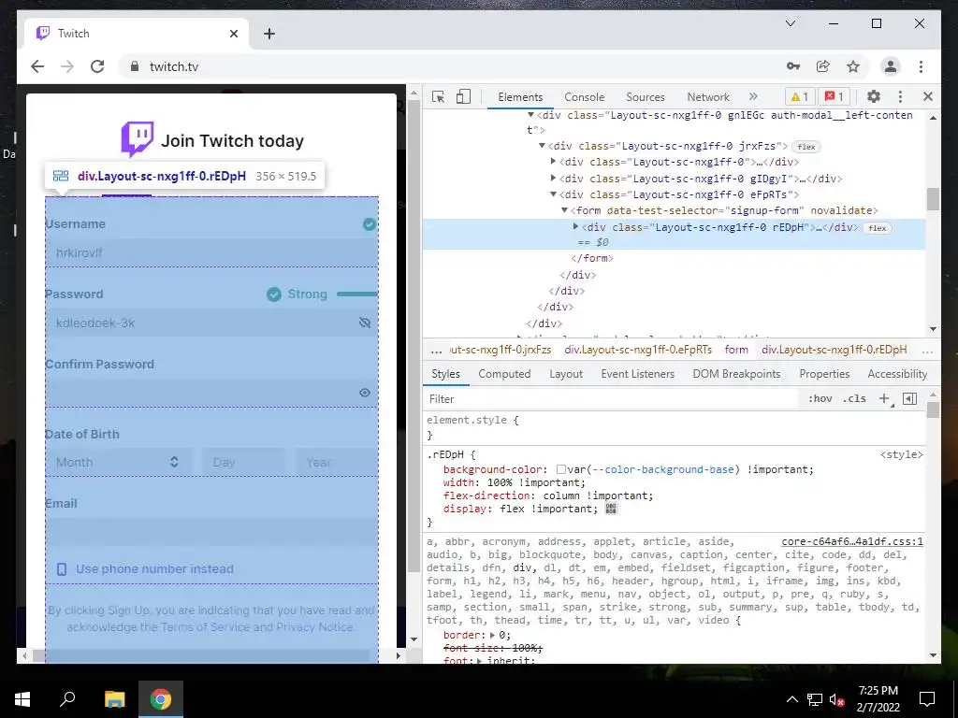958x718 pixels.
Task: Click the background-color swatch in .rEDpH rule
Action: click(561, 469)
